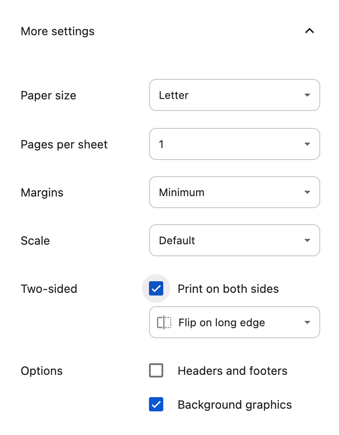
Task: Click the Flip on long edge arrow
Action: tap(307, 323)
